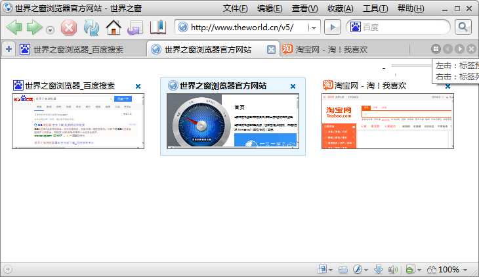Open the download manager arrow icon
Screen dimensions: 479x277
point(378,269)
